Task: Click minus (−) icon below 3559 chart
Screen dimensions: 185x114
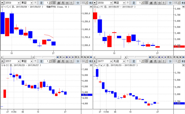Action: [64, 57]
